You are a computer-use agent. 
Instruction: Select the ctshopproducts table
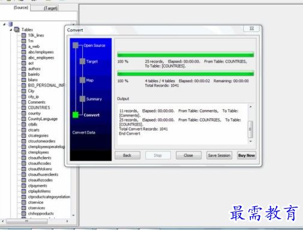coord(41,213)
